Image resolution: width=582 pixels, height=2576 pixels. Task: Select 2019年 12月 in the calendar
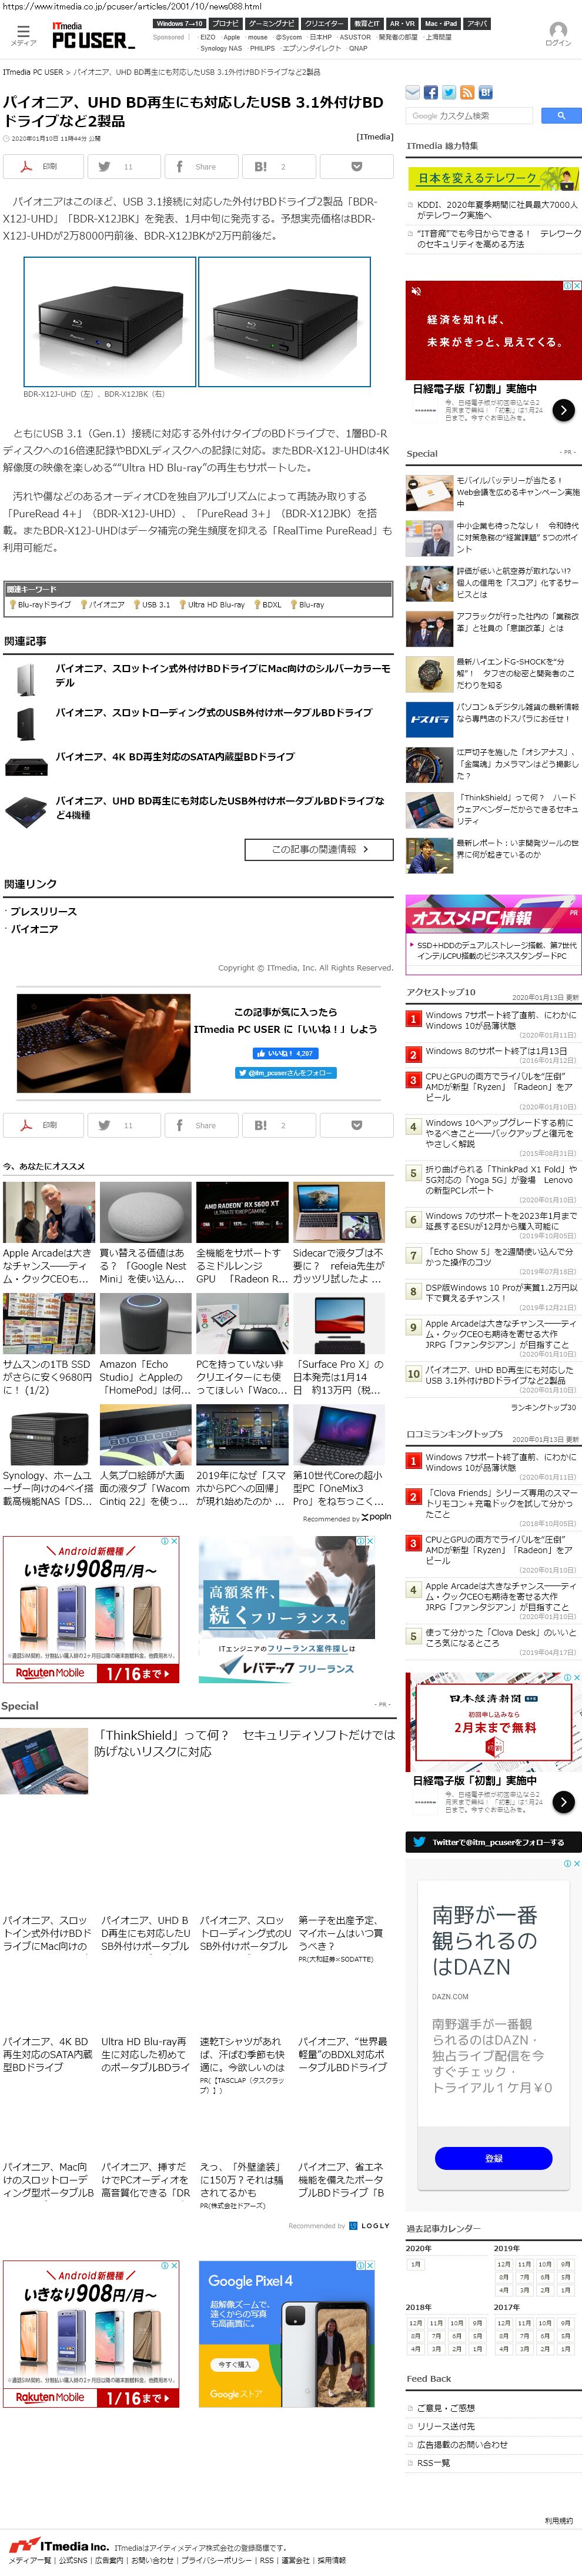click(x=504, y=2264)
